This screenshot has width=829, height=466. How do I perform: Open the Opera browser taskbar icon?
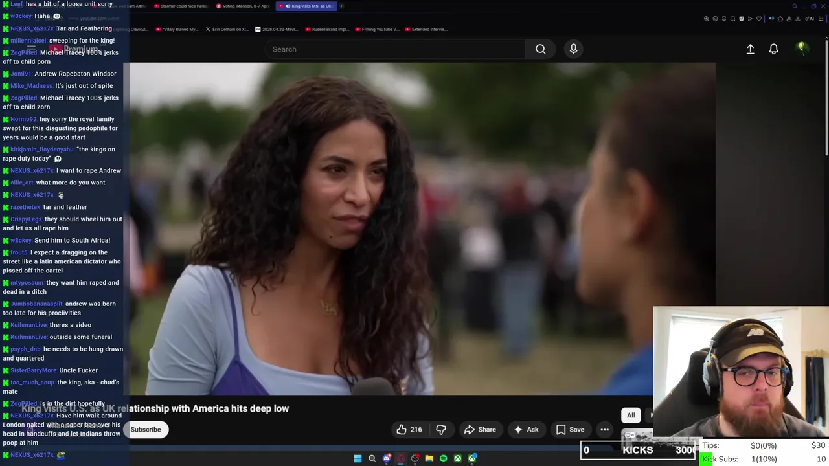[x=401, y=458]
